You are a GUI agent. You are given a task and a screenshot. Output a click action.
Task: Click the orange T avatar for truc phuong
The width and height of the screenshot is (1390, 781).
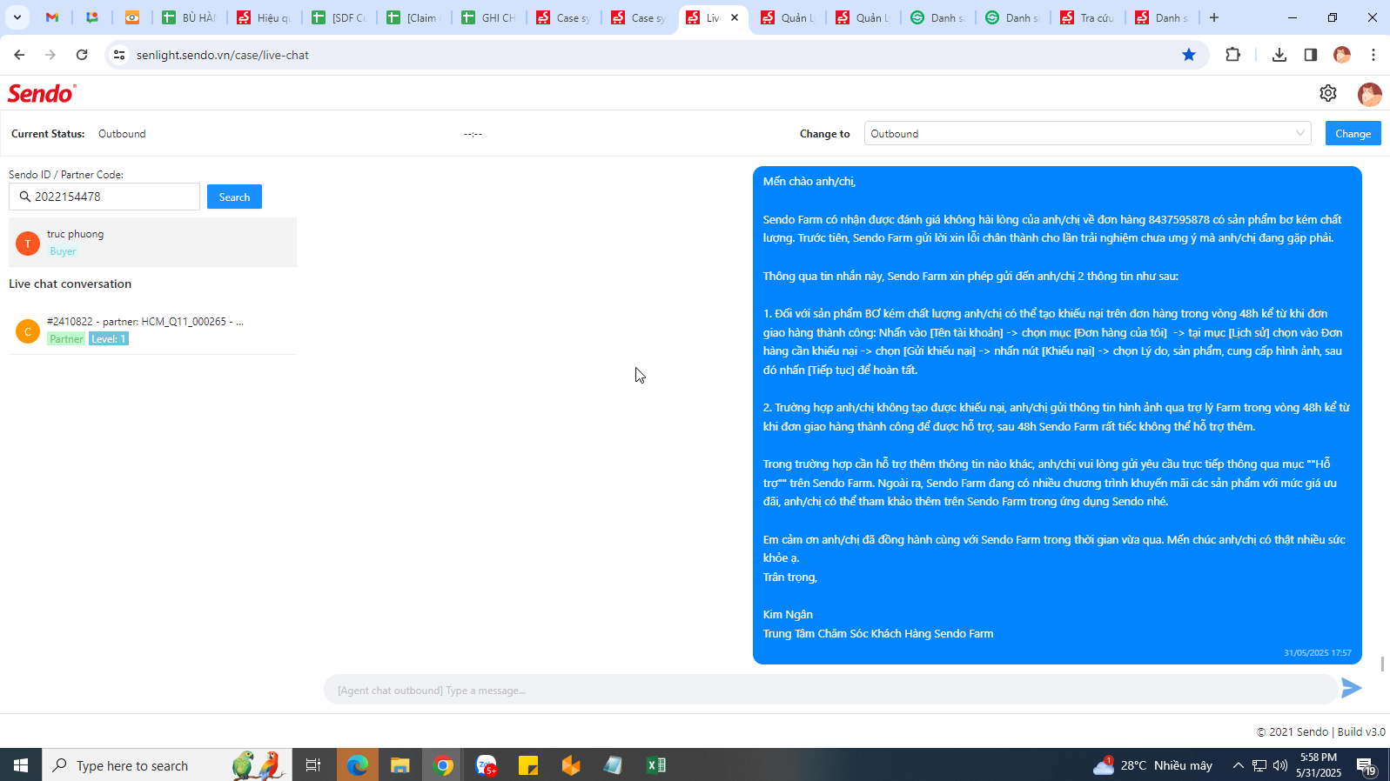tap(28, 244)
